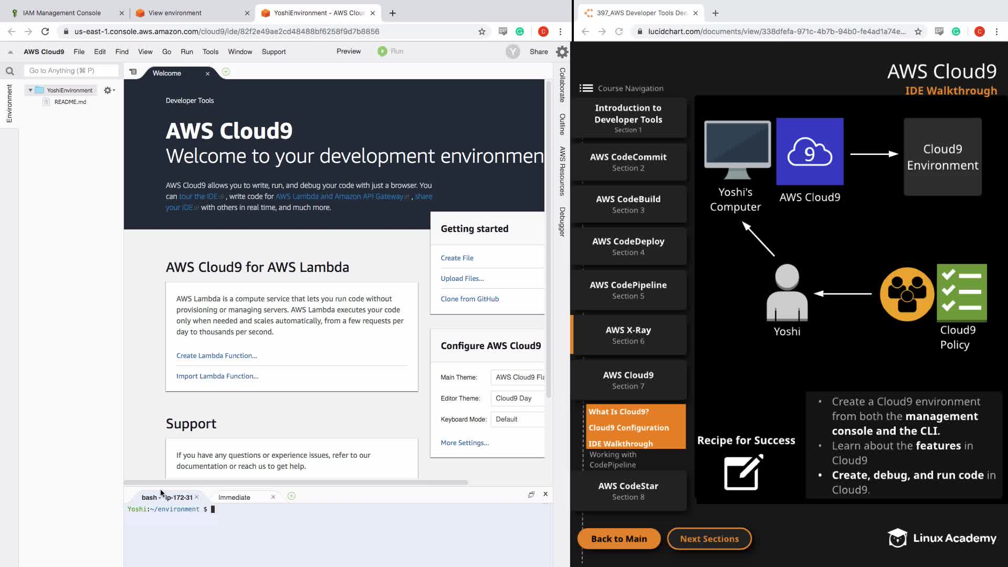
Task: Toggle the Debugger side panel
Action: (x=562, y=222)
